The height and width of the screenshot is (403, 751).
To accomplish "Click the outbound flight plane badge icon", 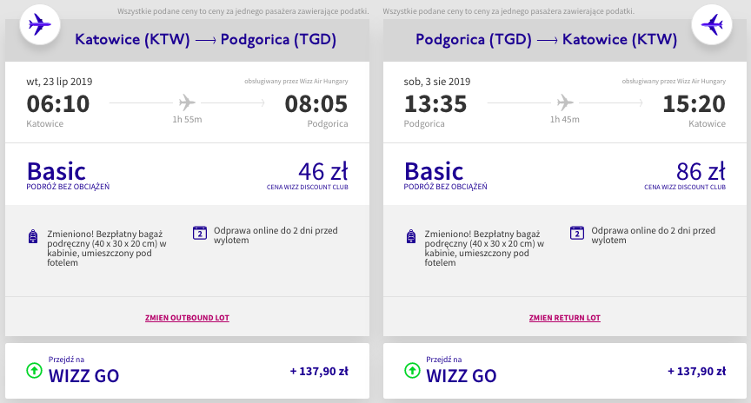I will coord(40,24).
